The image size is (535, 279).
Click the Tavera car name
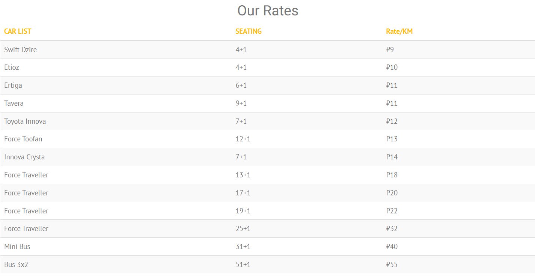point(14,103)
